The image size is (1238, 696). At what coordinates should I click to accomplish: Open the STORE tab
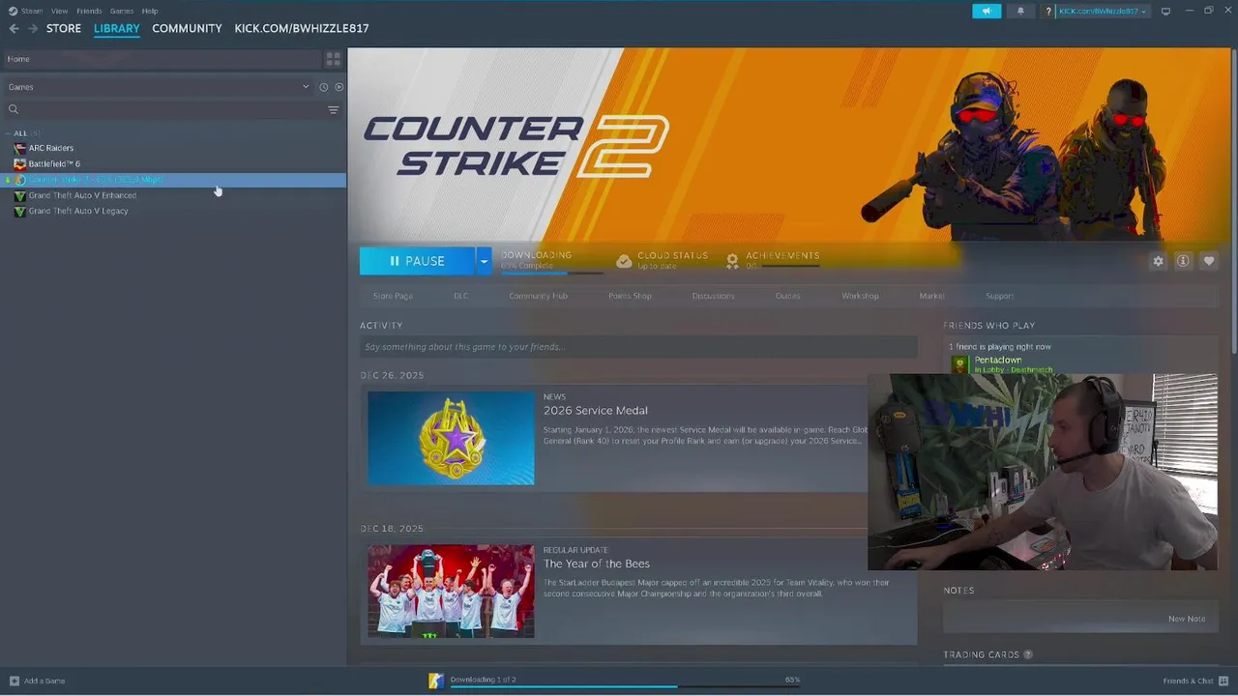[64, 28]
